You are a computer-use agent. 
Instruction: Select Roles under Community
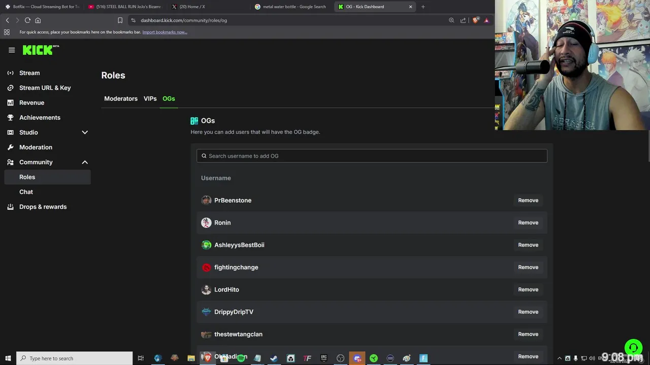47,177
